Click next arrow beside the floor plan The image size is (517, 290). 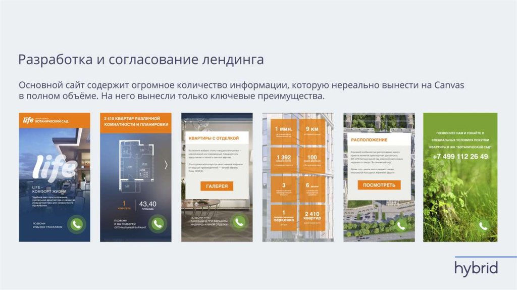click(166, 165)
